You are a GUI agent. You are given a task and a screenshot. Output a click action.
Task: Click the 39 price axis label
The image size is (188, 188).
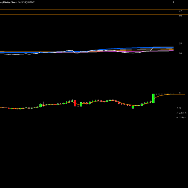(180, 16)
